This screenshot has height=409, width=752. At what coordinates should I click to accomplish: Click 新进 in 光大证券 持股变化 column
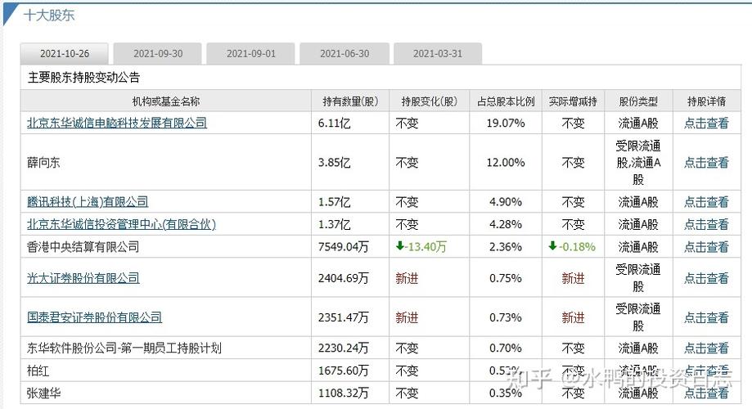(407, 278)
